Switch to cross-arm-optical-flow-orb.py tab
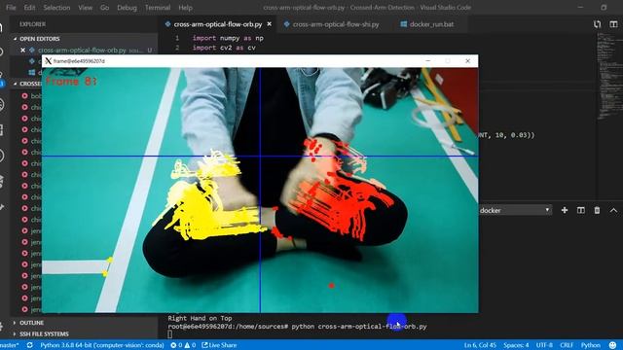The height and width of the screenshot is (350, 623). point(218,24)
